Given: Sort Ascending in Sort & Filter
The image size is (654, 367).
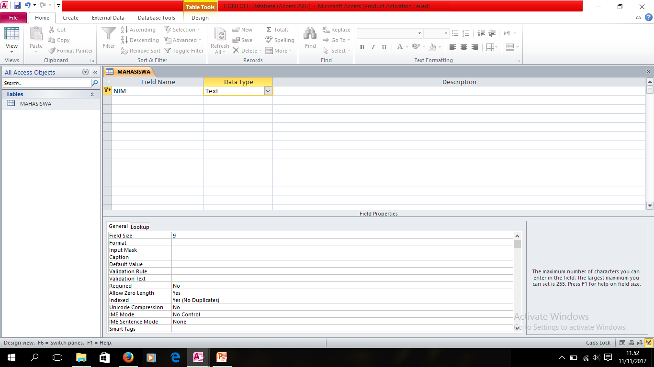Looking at the screenshot, I should click(138, 30).
